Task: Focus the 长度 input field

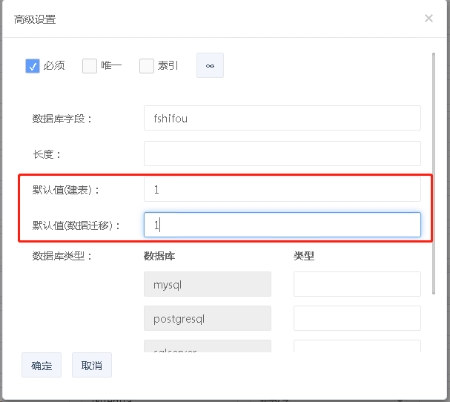Action: 282,154
